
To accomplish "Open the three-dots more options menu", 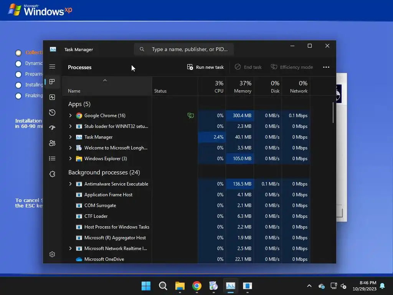I will point(326,67).
